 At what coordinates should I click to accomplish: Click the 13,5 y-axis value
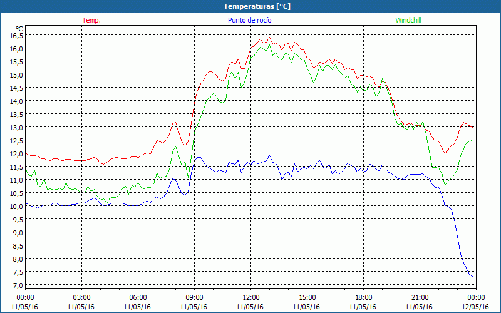17,115
